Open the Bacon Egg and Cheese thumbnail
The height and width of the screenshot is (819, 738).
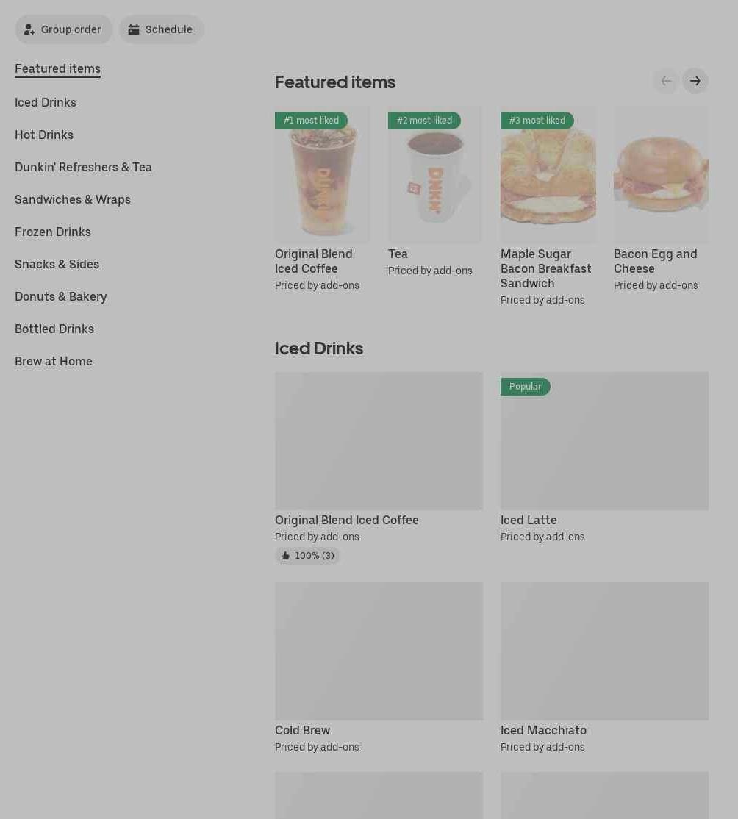pos(661,175)
